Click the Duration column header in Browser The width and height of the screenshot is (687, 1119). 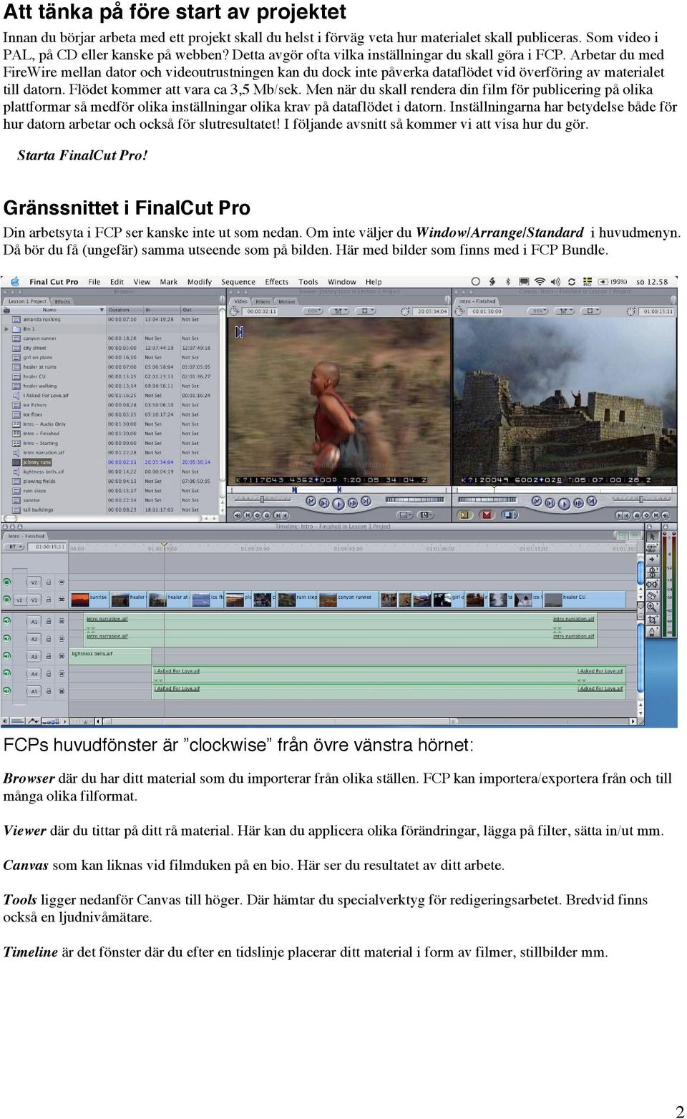click(x=125, y=310)
